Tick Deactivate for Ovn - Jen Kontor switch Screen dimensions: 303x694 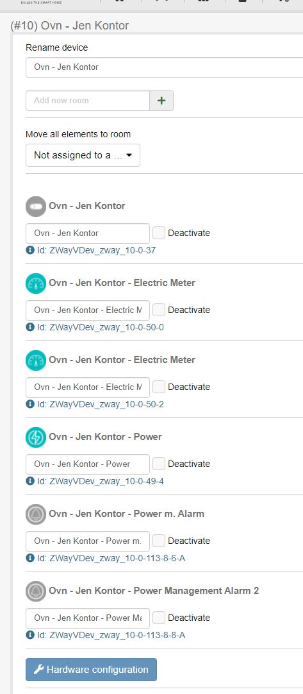[159, 233]
